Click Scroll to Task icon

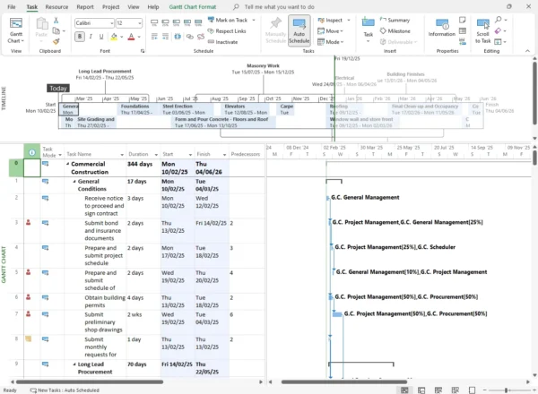click(x=484, y=30)
